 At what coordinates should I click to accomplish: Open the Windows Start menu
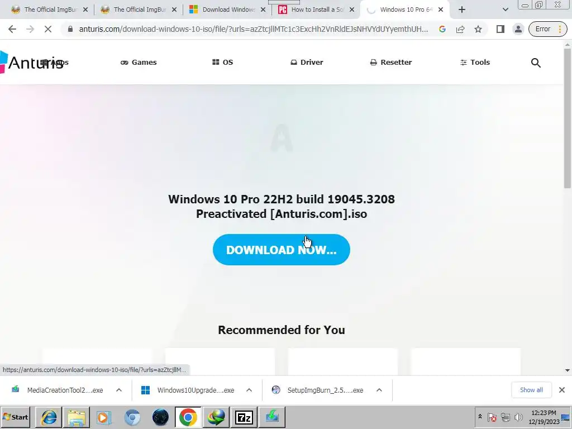click(x=16, y=417)
